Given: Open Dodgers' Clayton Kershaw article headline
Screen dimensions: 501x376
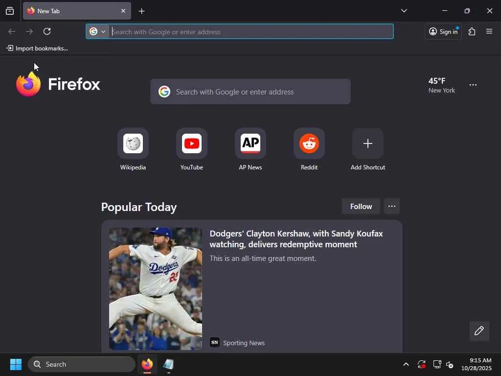Looking at the screenshot, I should [296, 239].
